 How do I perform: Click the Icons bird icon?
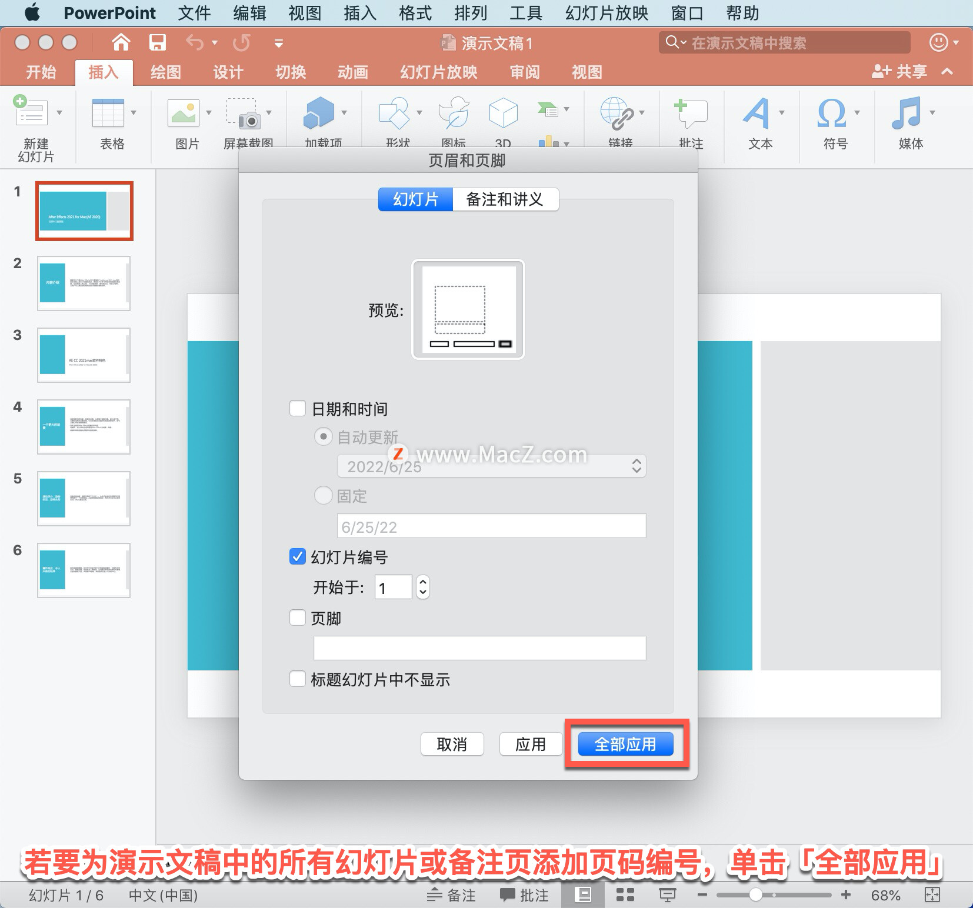click(454, 113)
